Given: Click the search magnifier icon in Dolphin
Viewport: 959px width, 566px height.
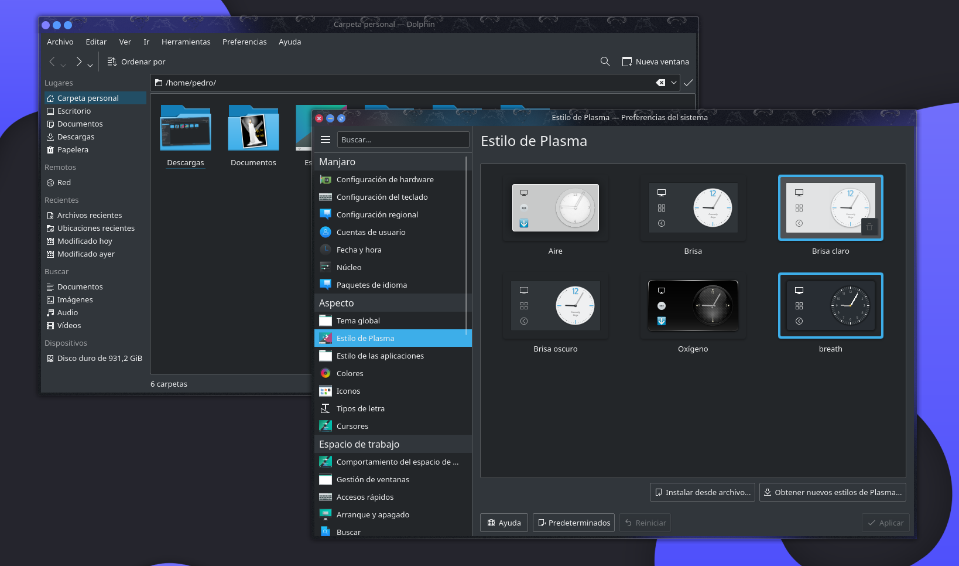Looking at the screenshot, I should point(605,62).
